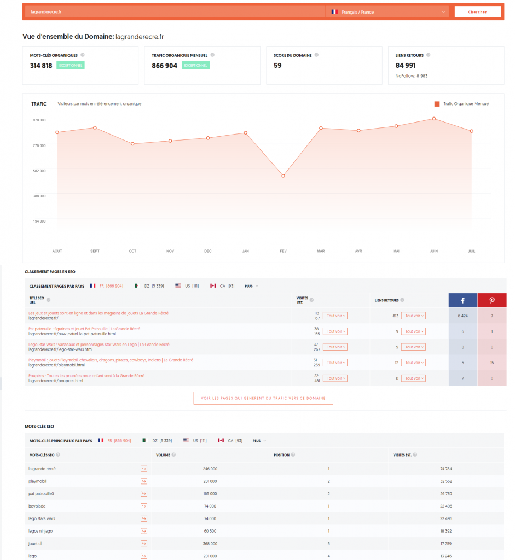This screenshot has width=515, height=560.
Task: Open backlinks 'Tout voir' for Lego Star Wars row
Action: point(413,347)
